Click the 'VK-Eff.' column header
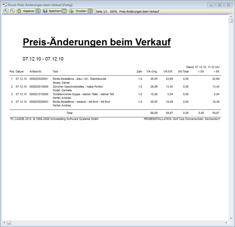 (168, 72)
